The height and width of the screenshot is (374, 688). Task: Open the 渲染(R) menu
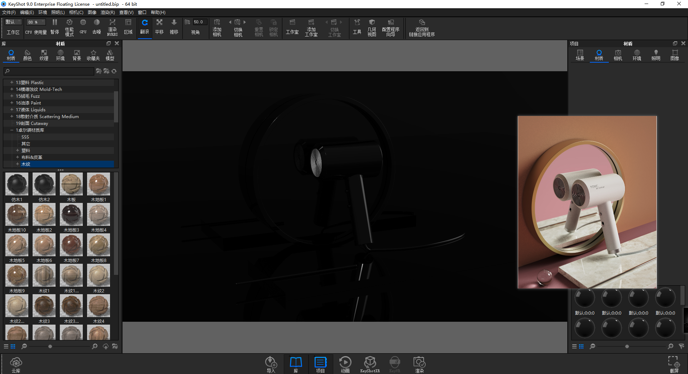point(107,13)
